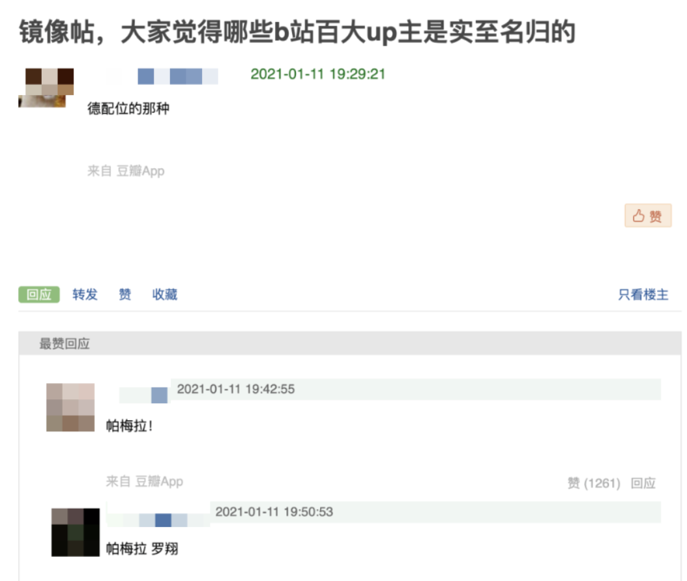Click the 赞 link beside 转发

(125, 294)
